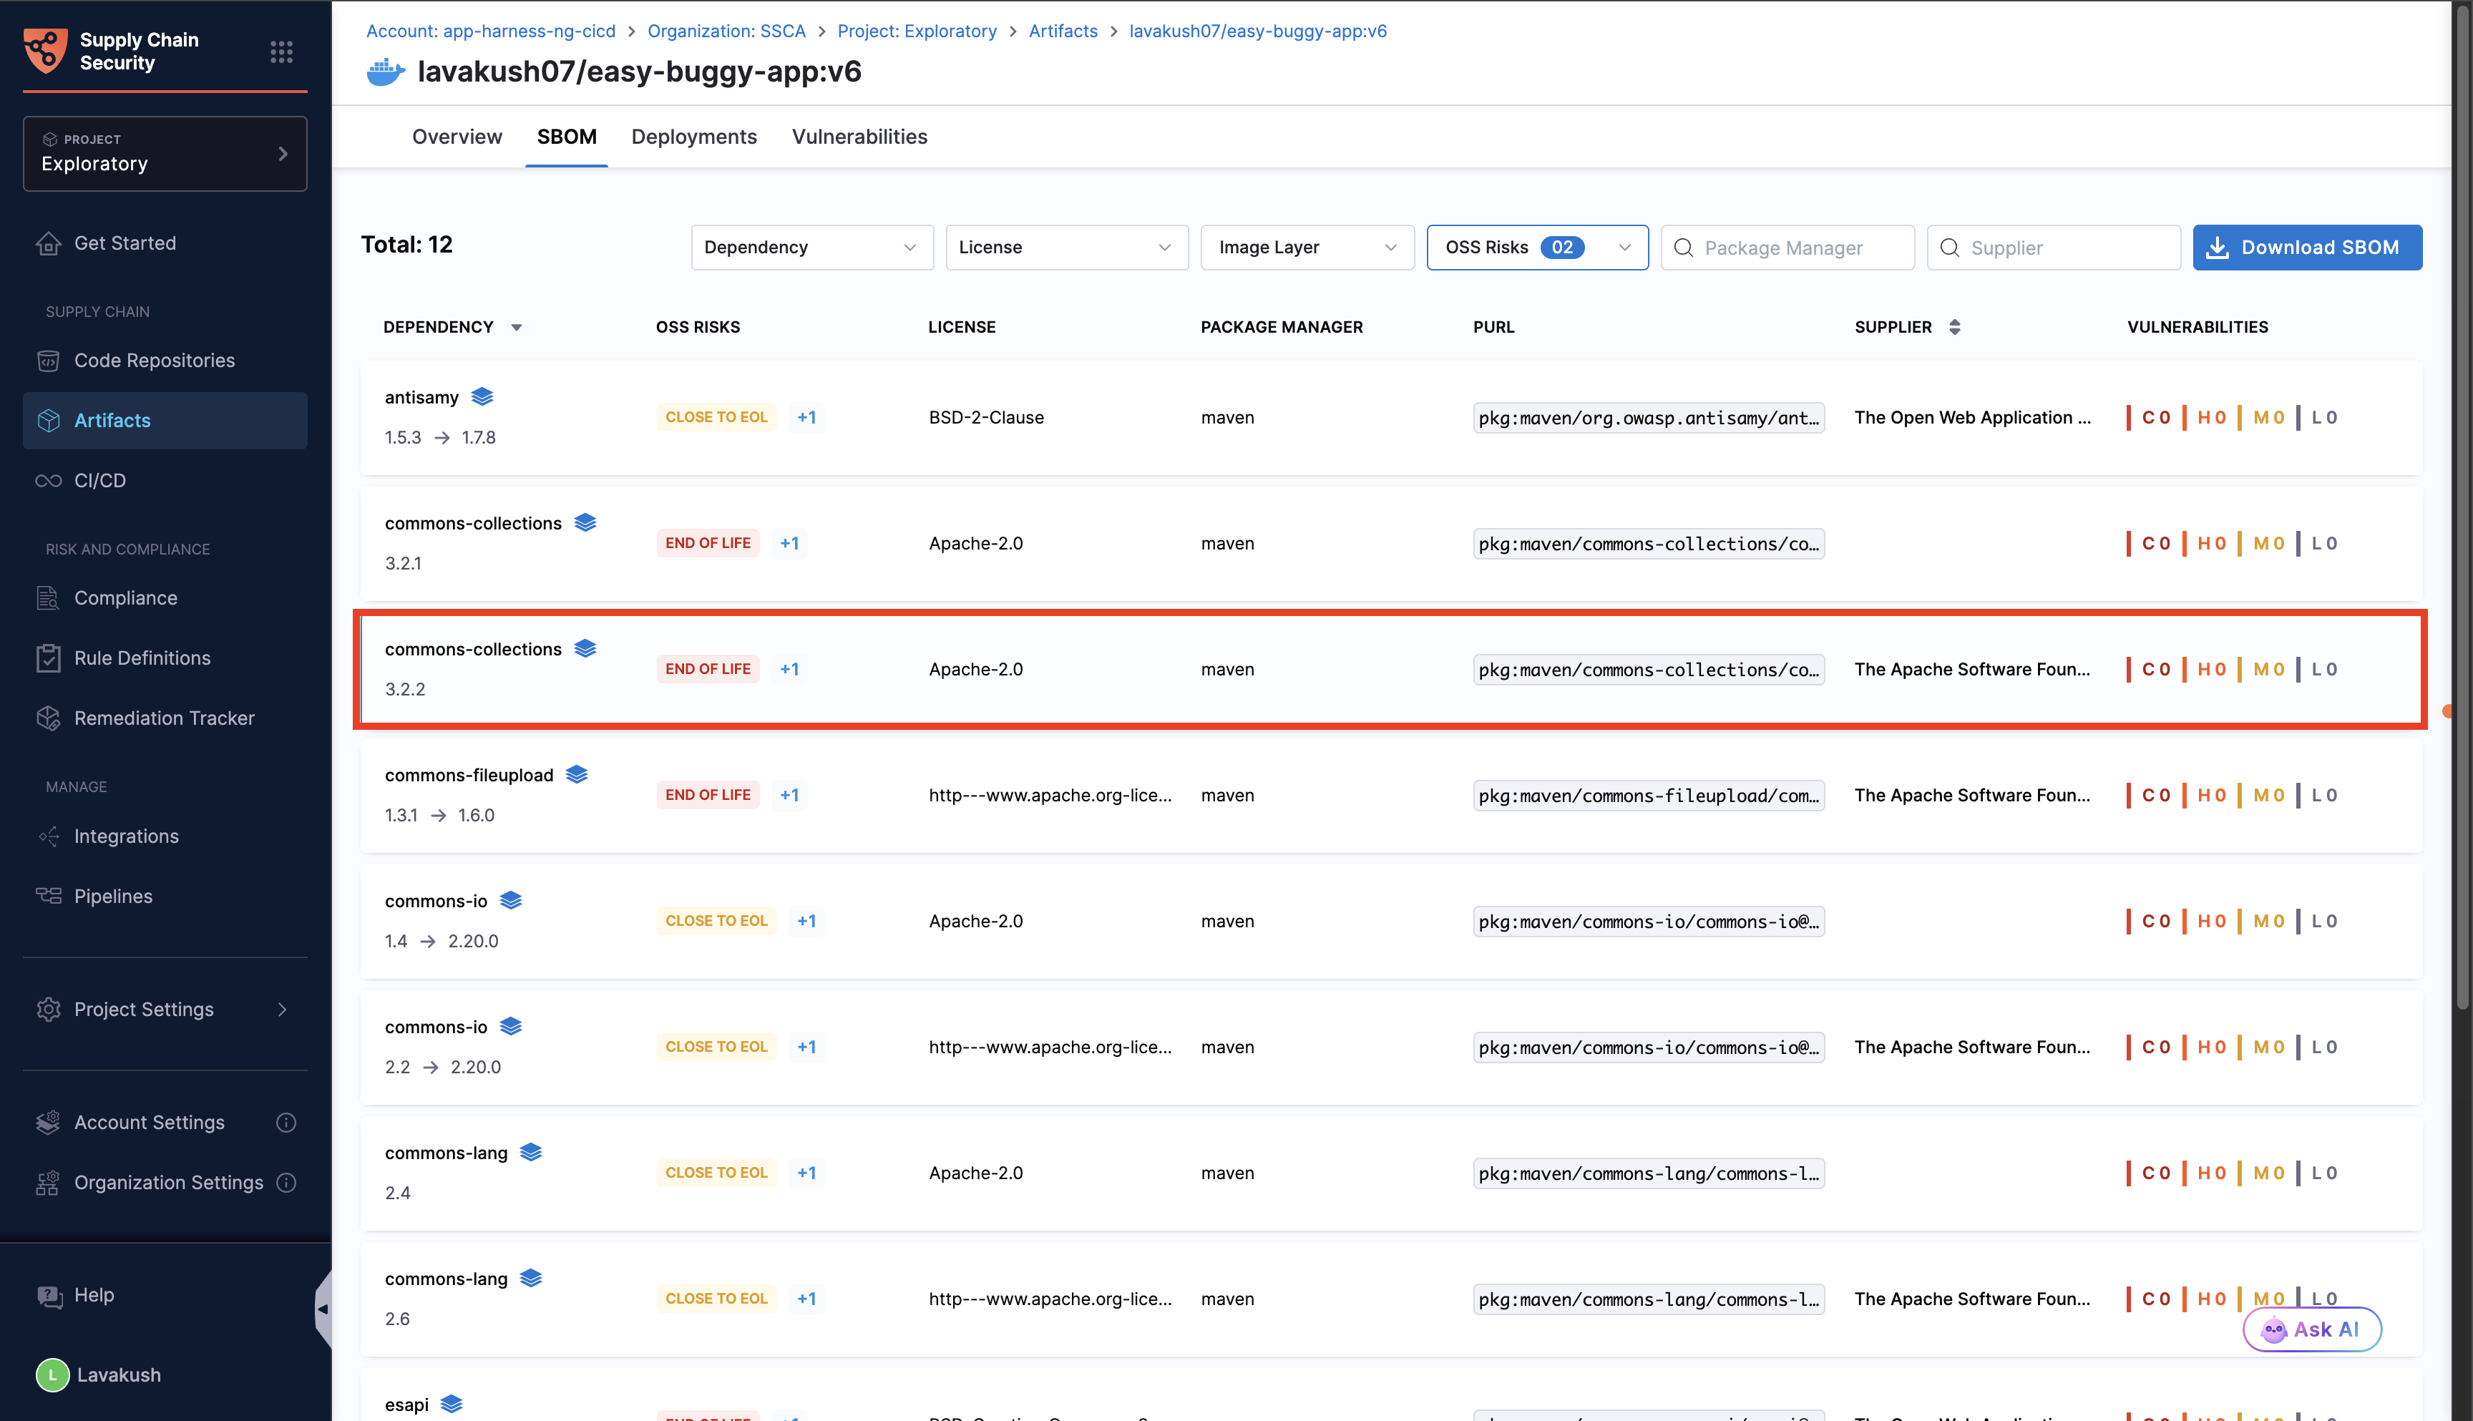The image size is (2473, 1421).
Task: Switch to the Vulnerabilities tab
Action: 859,137
